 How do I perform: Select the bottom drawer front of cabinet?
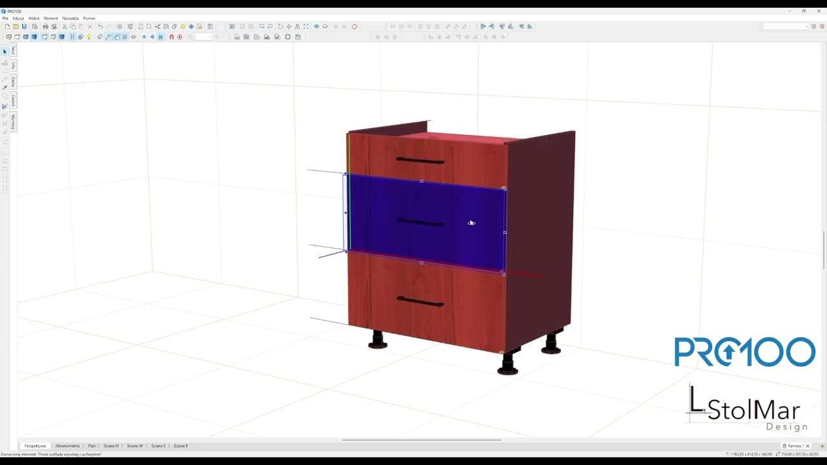426,302
